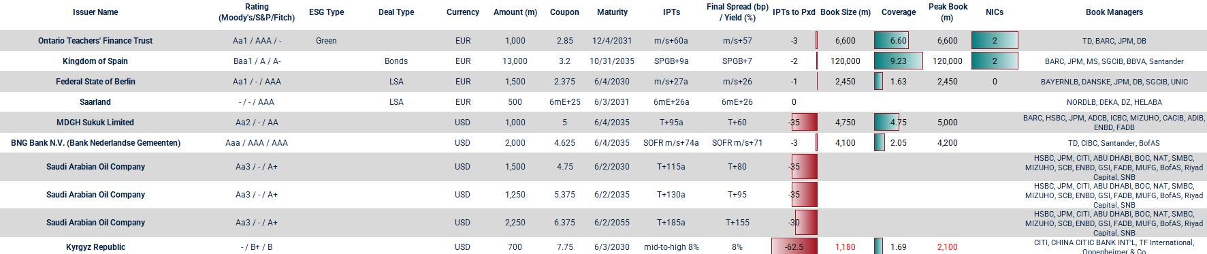Click the Federal State of Berlin issuer
1207x254 pixels.
pos(95,82)
